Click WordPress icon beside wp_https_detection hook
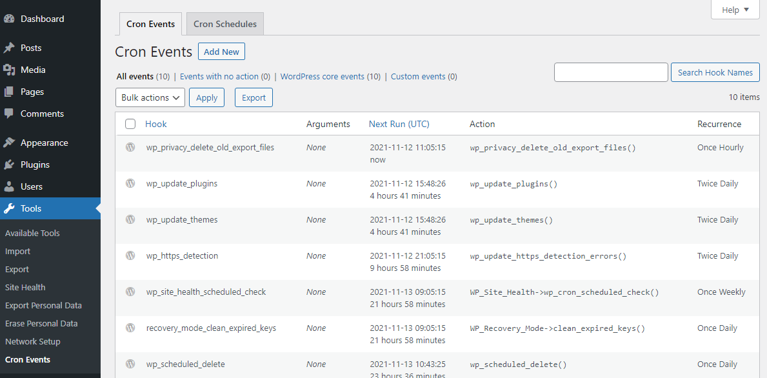The width and height of the screenshot is (767, 378). [x=130, y=255]
